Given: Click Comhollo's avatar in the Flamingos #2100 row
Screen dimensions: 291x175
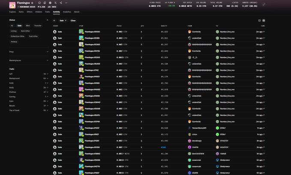Looking at the screenshot, I should 189,32.
